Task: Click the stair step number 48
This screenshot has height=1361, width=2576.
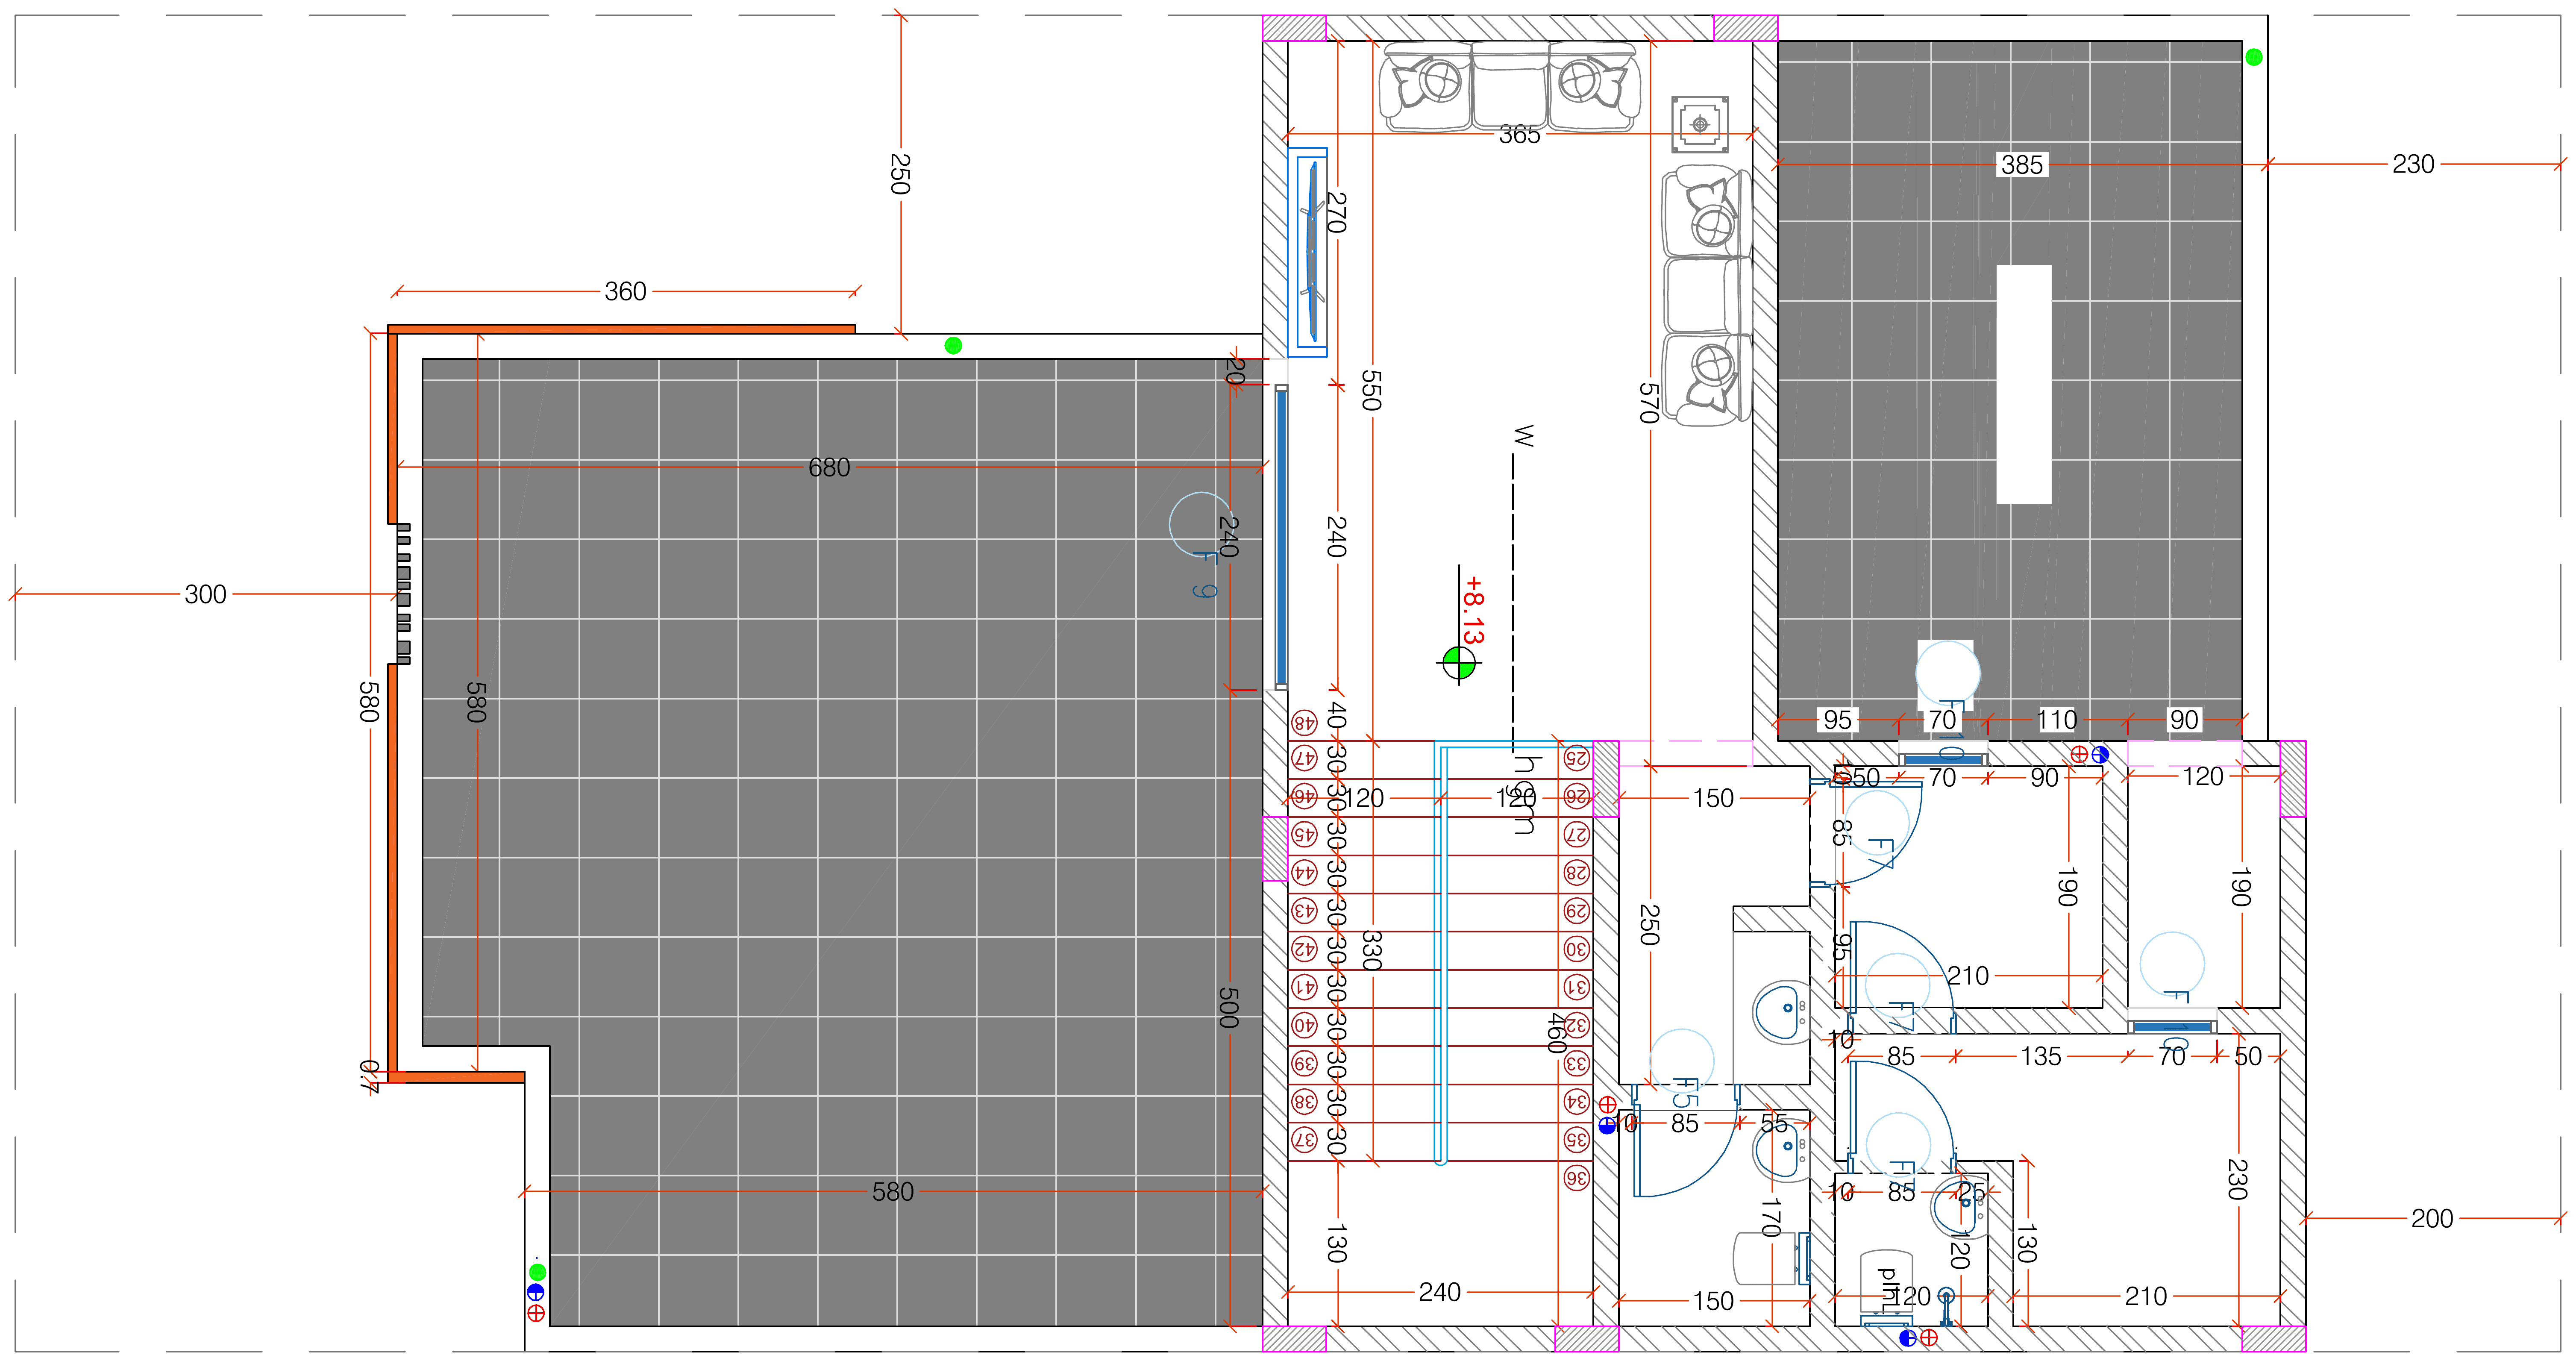Action: (1304, 722)
